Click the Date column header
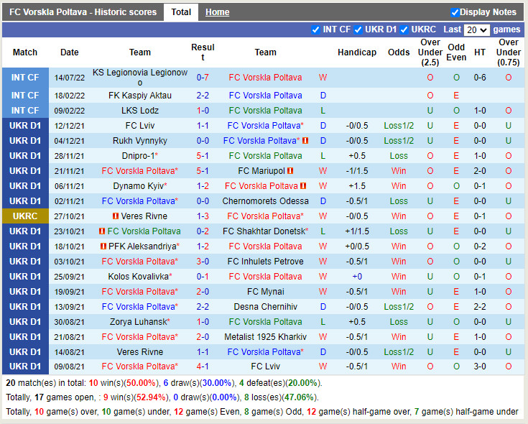This screenshot has width=528, height=424. (70, 52)
